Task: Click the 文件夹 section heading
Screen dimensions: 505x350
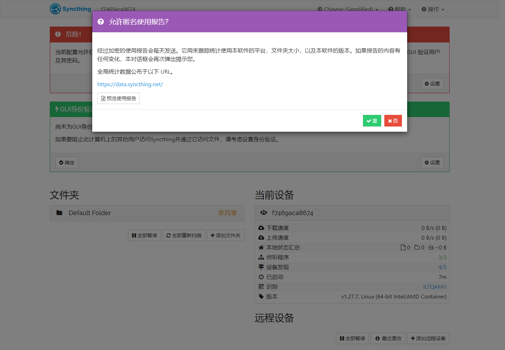Action: [x=65, y=195]
